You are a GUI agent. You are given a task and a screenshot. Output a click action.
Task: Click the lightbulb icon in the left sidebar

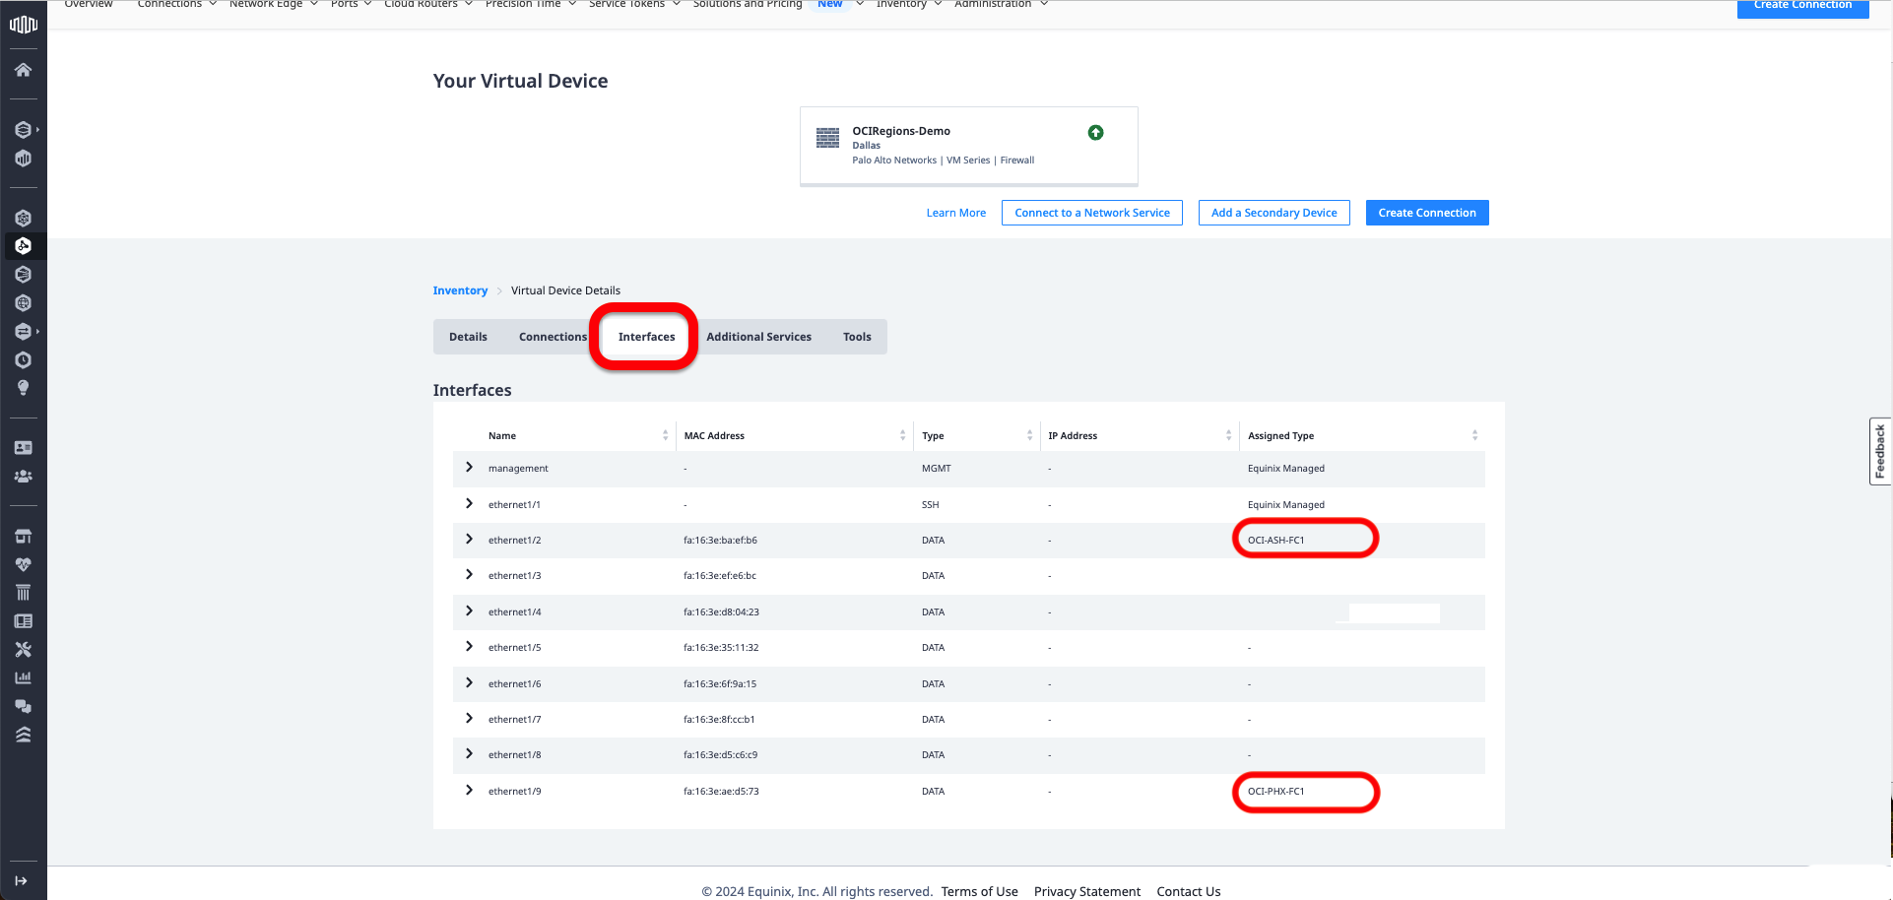point(23,388)
